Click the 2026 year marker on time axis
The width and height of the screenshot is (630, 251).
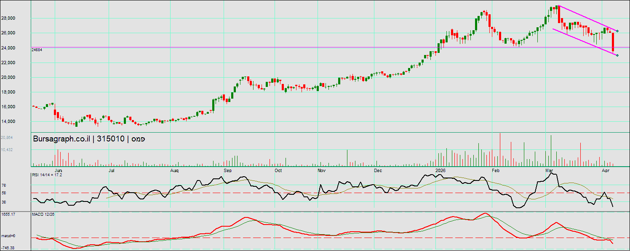pos(440,171)
